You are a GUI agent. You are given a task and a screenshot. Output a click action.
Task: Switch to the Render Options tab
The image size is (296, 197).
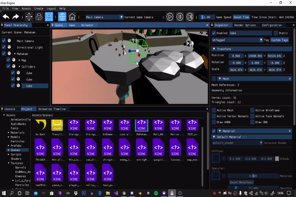pyautogui.click(x=245, y=25)
